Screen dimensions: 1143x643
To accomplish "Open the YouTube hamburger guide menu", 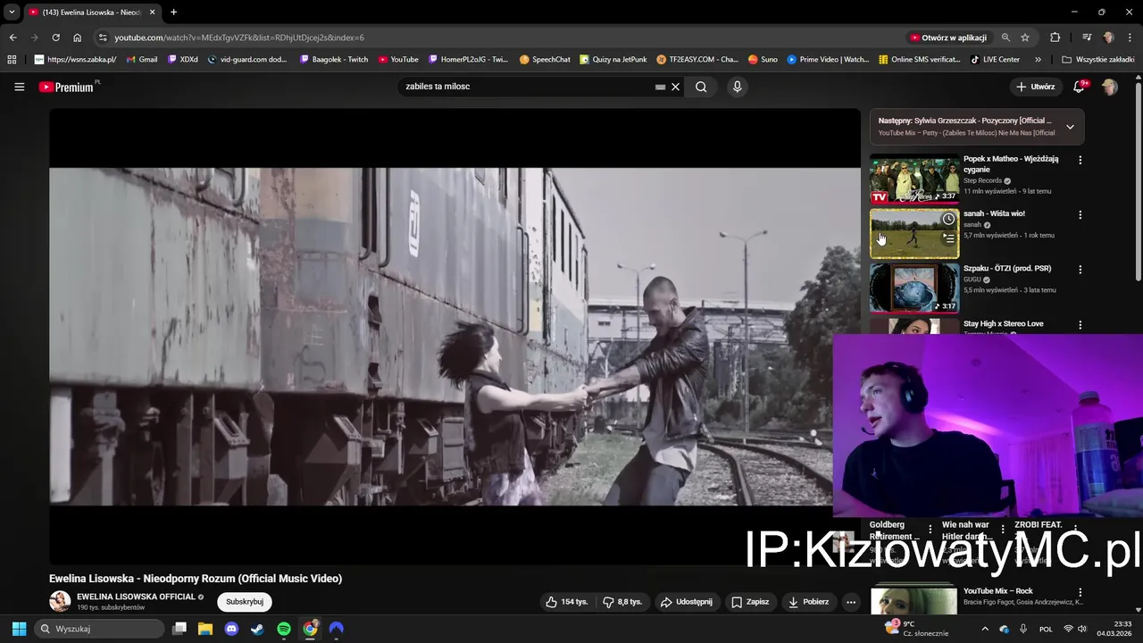I will click(19, 87).
